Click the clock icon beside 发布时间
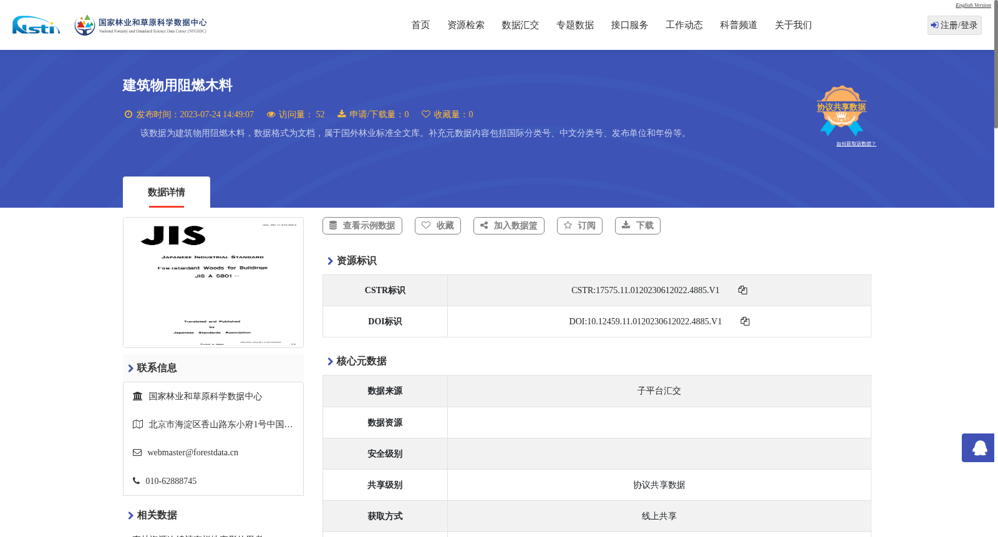998x537 pixels. pyautogui.click(x=128, y=114)
